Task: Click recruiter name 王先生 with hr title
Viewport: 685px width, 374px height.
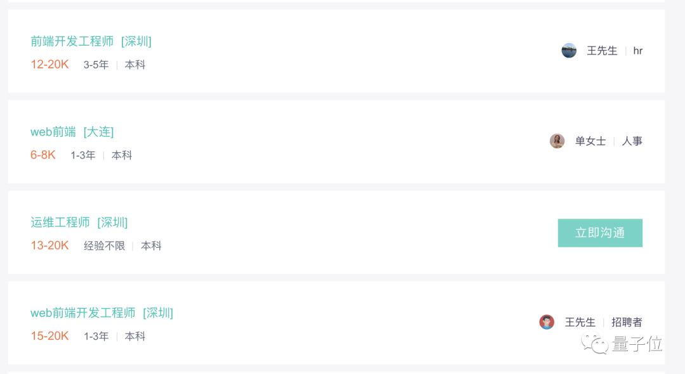Action: (x=602, y=51)
